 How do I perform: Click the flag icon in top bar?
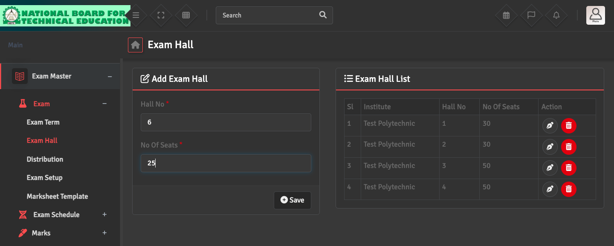(x=531, y=15)
